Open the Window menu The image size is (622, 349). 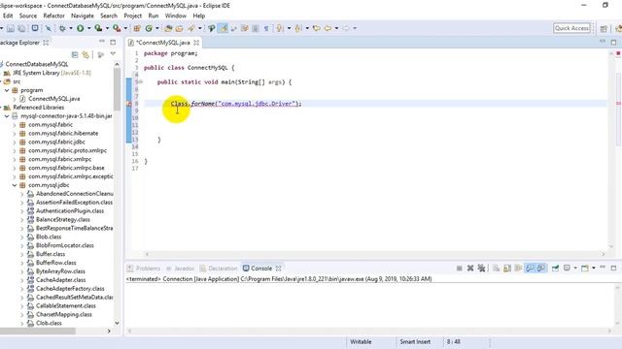(175, 16)
